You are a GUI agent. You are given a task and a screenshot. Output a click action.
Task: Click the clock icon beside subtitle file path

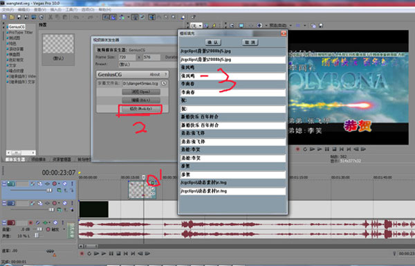[164, 83]
